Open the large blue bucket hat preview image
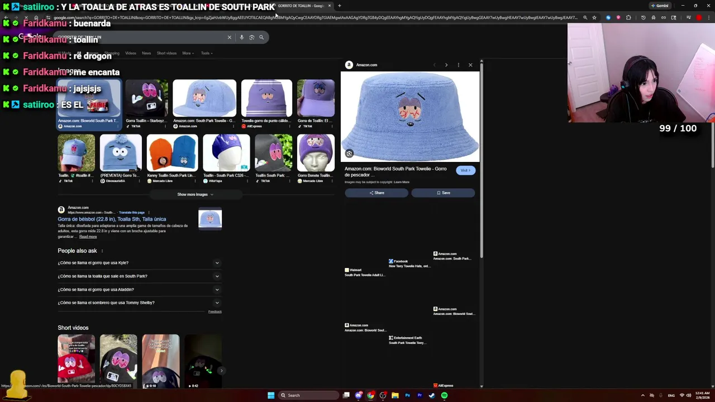 [x=410, y=116]
